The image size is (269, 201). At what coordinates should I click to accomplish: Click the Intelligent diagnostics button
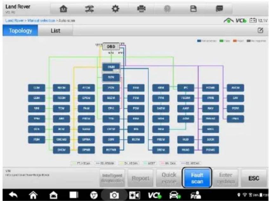click(112, 178)
